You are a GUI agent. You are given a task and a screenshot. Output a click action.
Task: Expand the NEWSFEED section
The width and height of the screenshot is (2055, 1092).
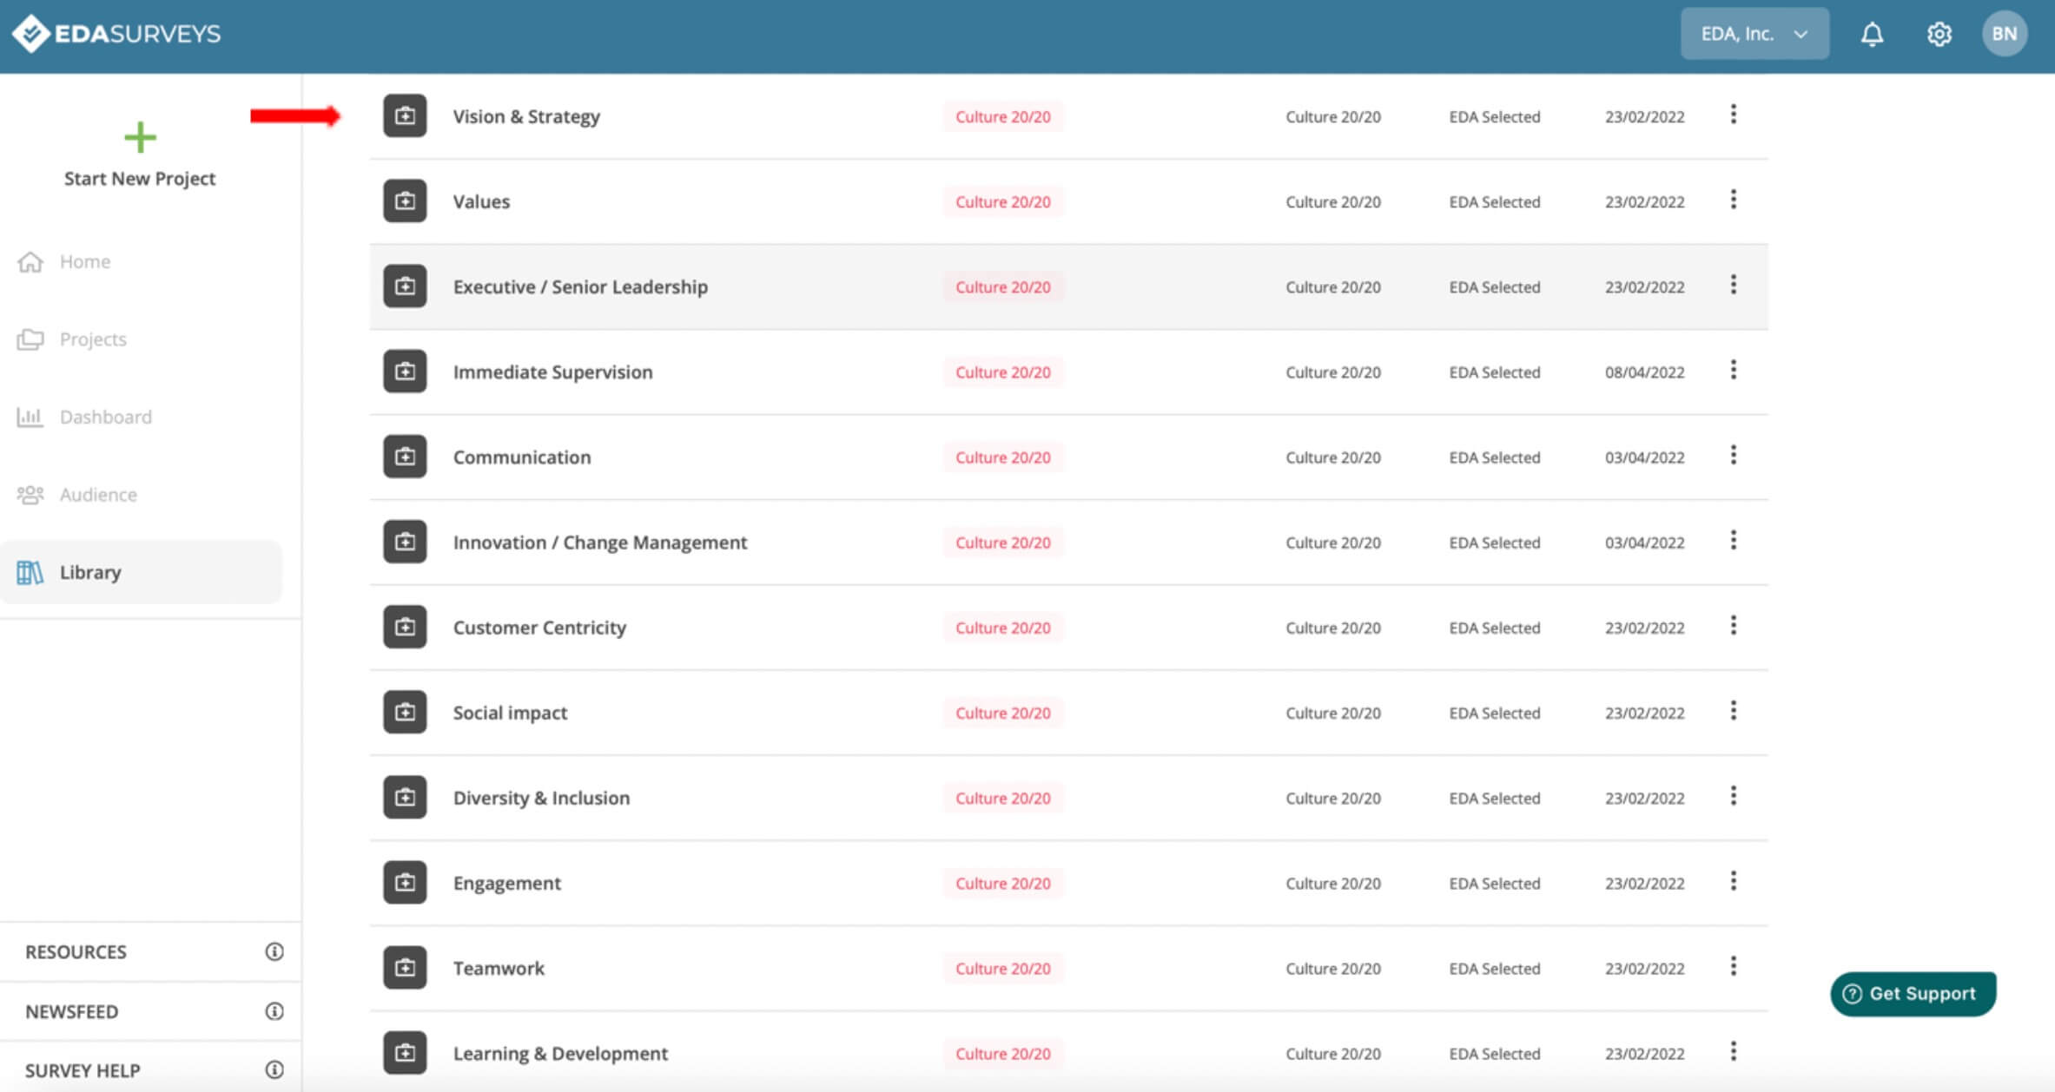click(151, 1011)
